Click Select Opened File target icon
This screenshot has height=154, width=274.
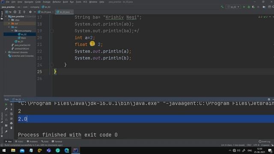pos(15,12)
